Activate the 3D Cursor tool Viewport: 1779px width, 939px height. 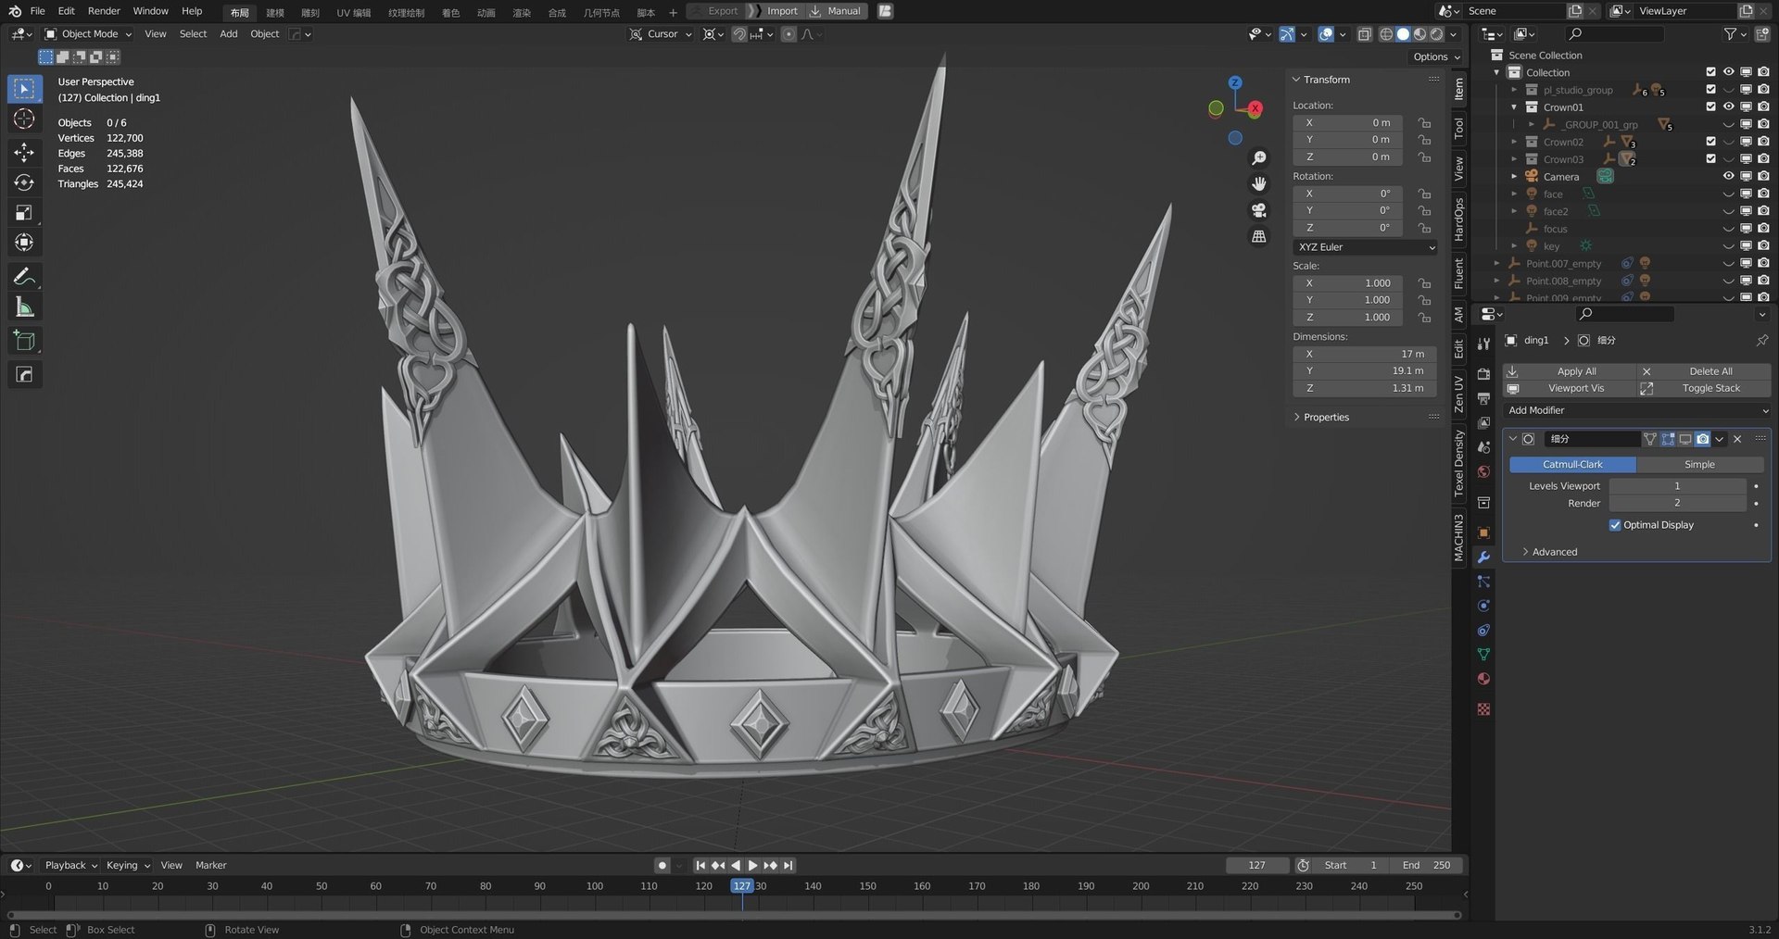click(x=25, y=119)
